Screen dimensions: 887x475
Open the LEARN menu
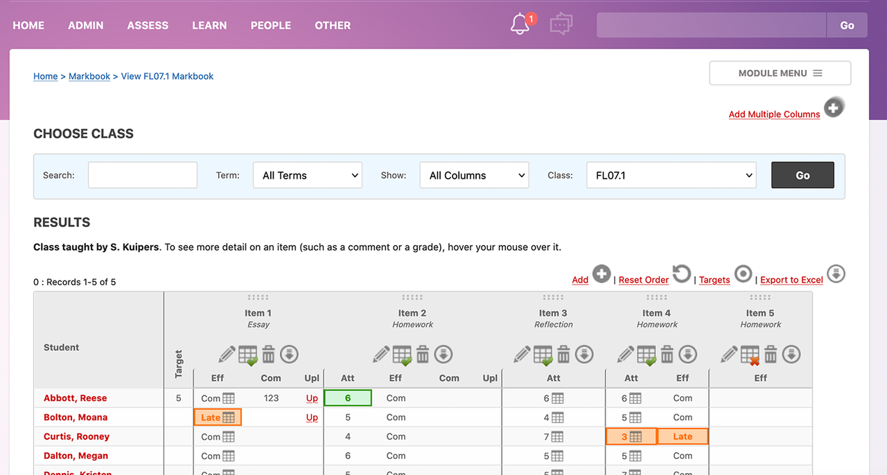point(209,25)
